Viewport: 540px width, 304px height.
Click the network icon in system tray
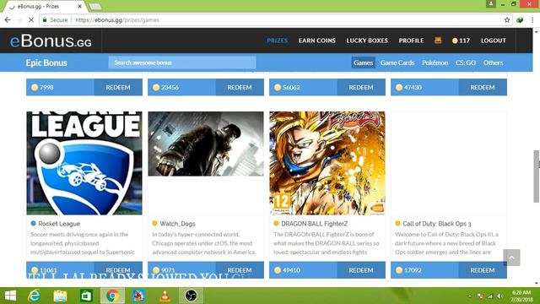coord(489,296)
